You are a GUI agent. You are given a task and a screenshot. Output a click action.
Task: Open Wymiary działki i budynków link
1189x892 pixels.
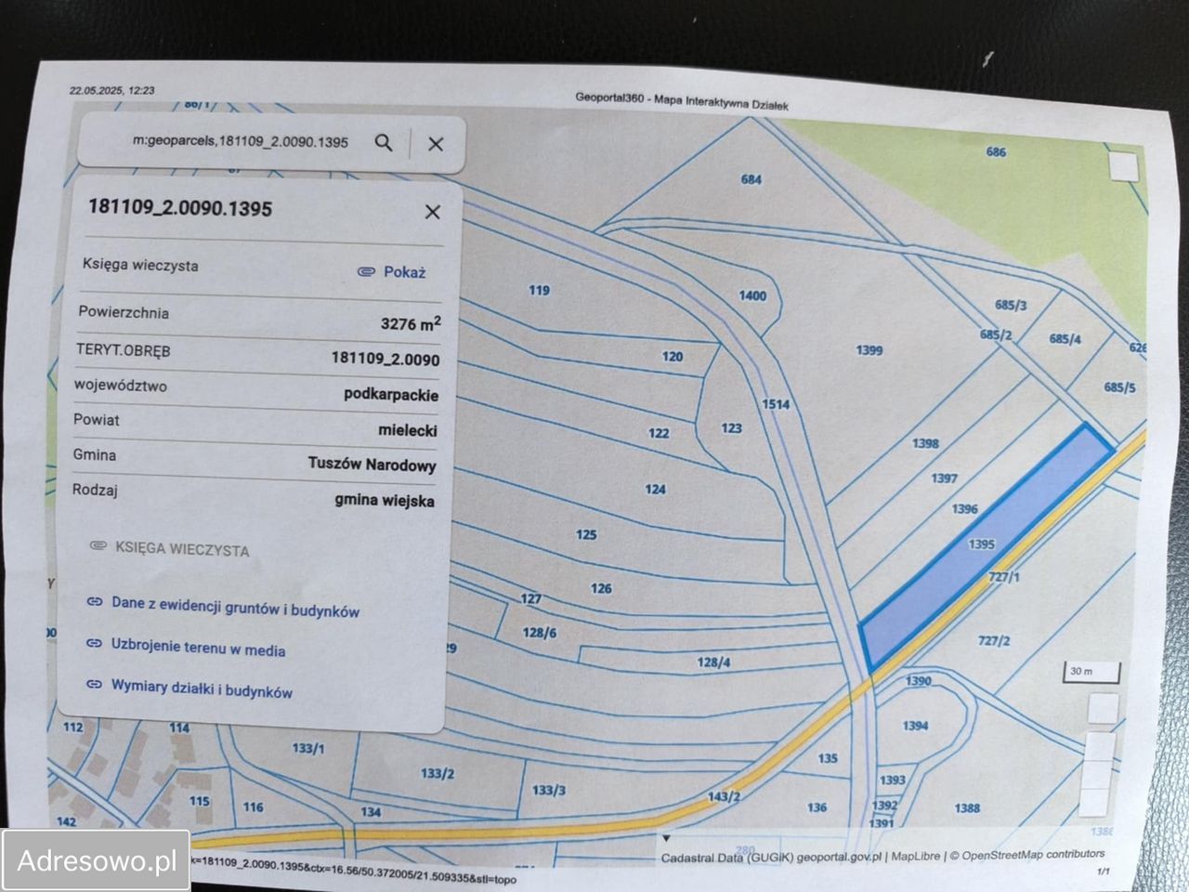[189, 689]
